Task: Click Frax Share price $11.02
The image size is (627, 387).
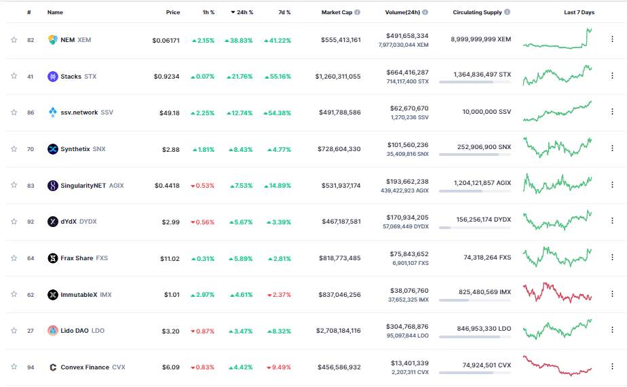Action: point(170,258)
